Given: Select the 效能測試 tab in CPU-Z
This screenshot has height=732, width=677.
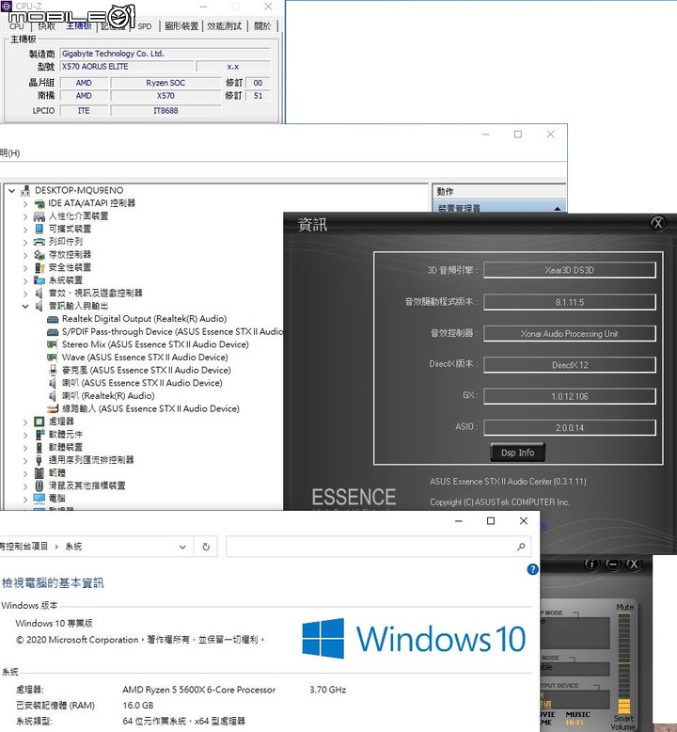Looking at the screenshot, I should point(225,26).
